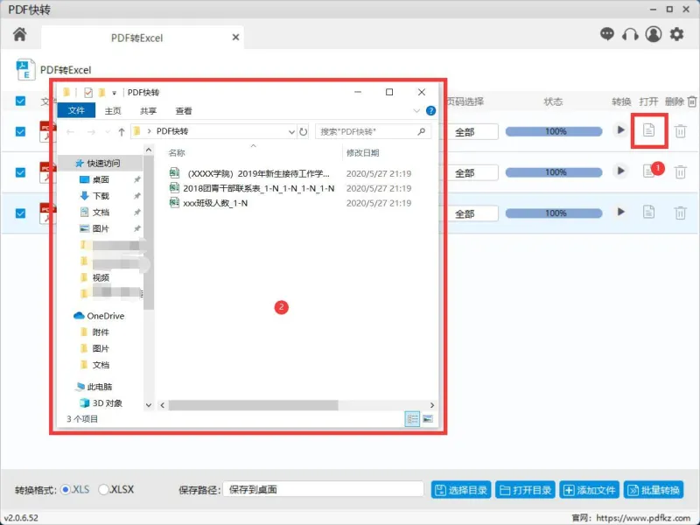Select the XLSX format radio button
The image size is (700, 525).
tap(103, 490)
